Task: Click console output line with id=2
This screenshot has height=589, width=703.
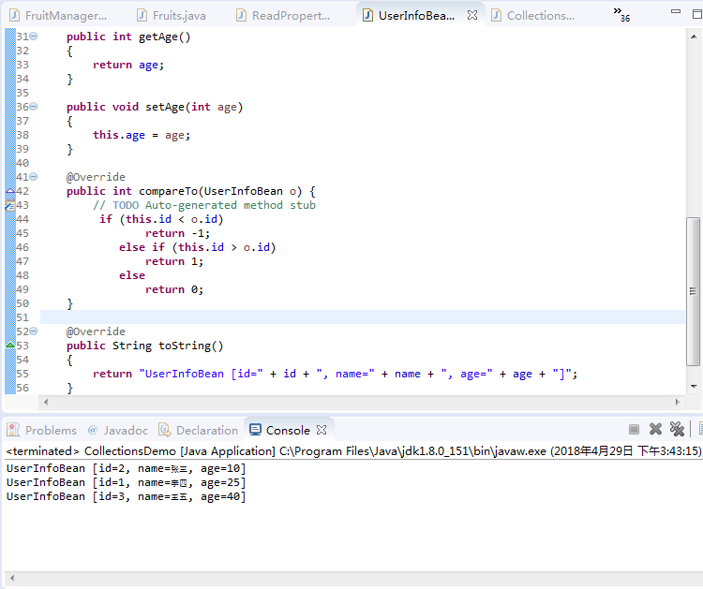Action: coord(126,468)
